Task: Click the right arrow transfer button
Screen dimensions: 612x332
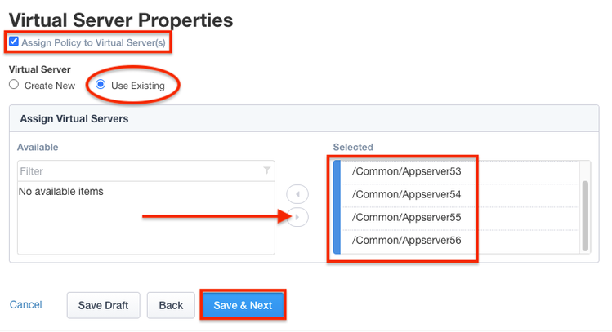Action: pyautogui.click(x=297, y=218)
